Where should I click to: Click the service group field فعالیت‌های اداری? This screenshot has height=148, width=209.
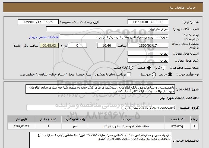101,108
